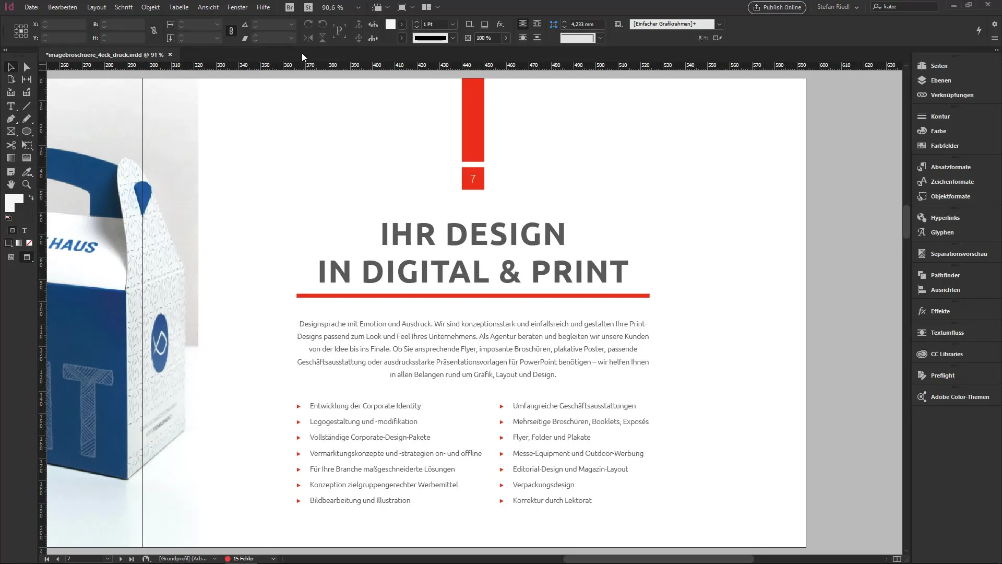Open the Datei menu
The width and height of the screenshot is (1002, 564).
(31, 7)
